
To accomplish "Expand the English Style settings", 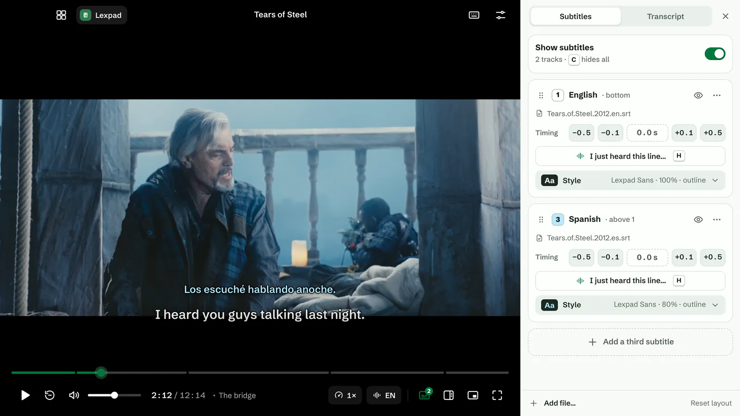I will 630,180.
